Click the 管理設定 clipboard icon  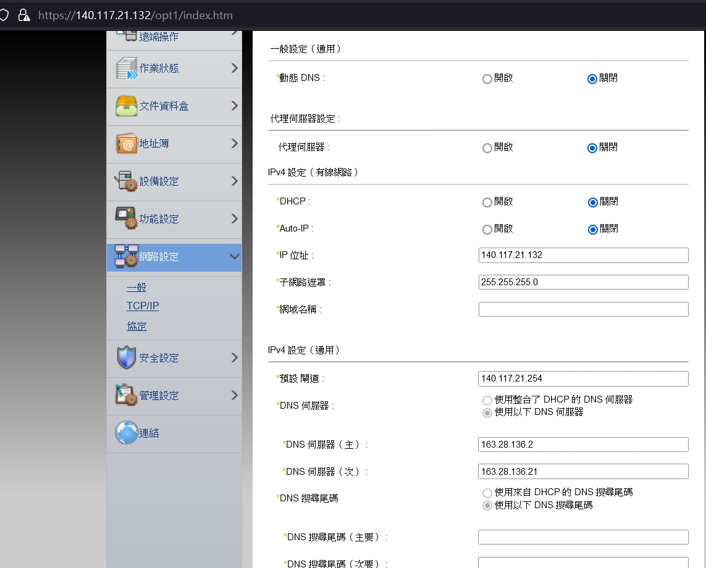[127, 395]
